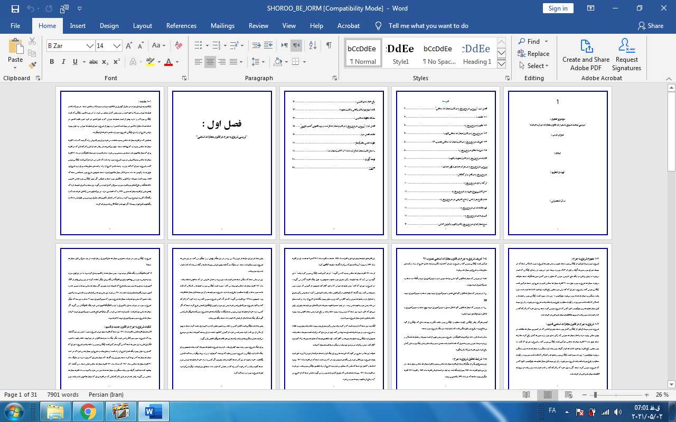Open the font size dropdown
Image resolution: width=676 pixels, height=422 pixels.
117,46
